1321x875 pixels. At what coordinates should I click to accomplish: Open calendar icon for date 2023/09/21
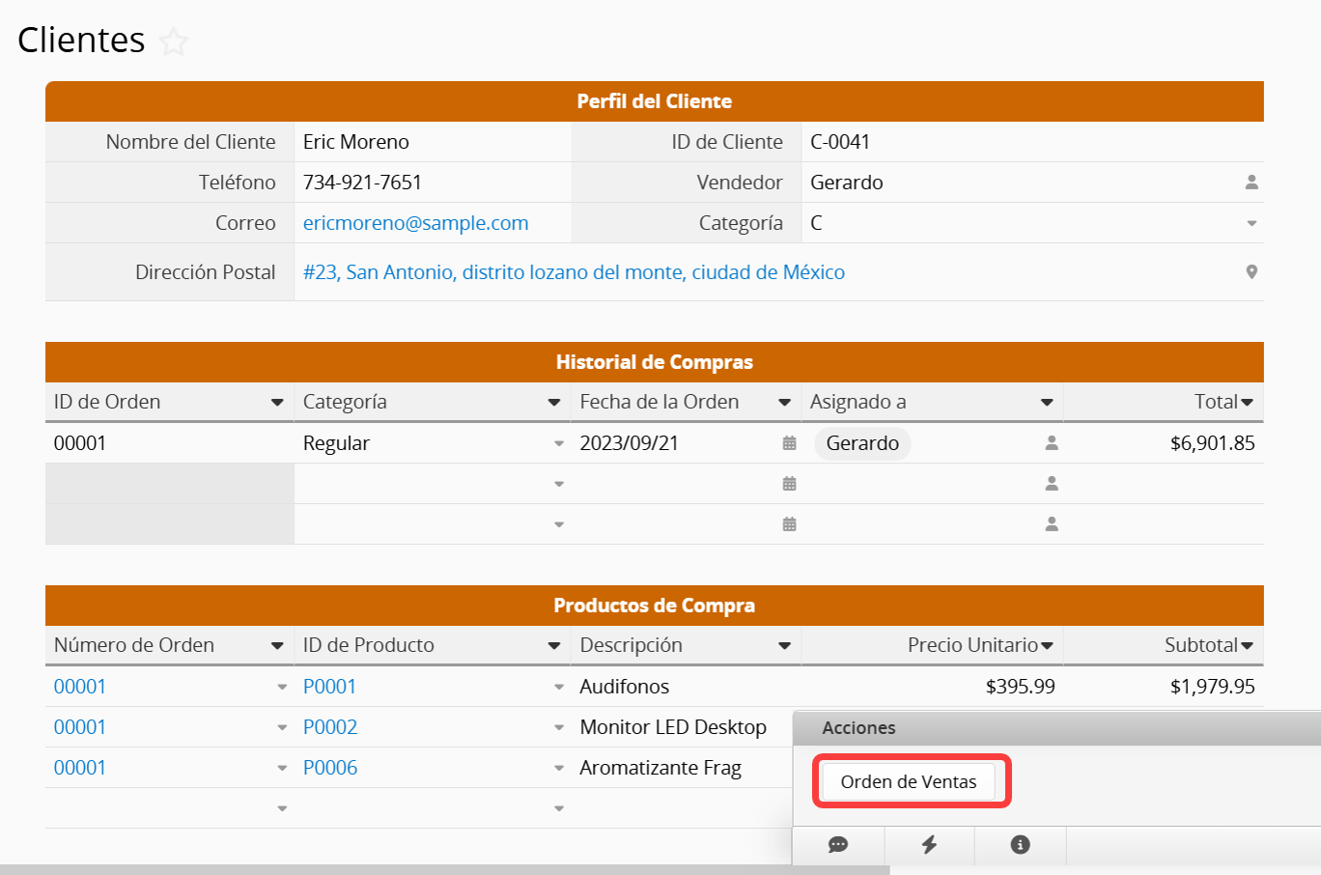(789, 443)
